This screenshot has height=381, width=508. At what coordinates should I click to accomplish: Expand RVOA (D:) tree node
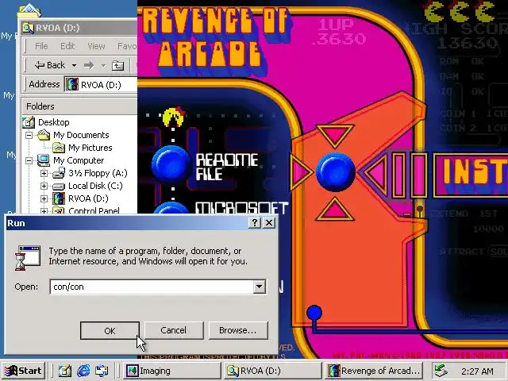(x=44, y=198)
